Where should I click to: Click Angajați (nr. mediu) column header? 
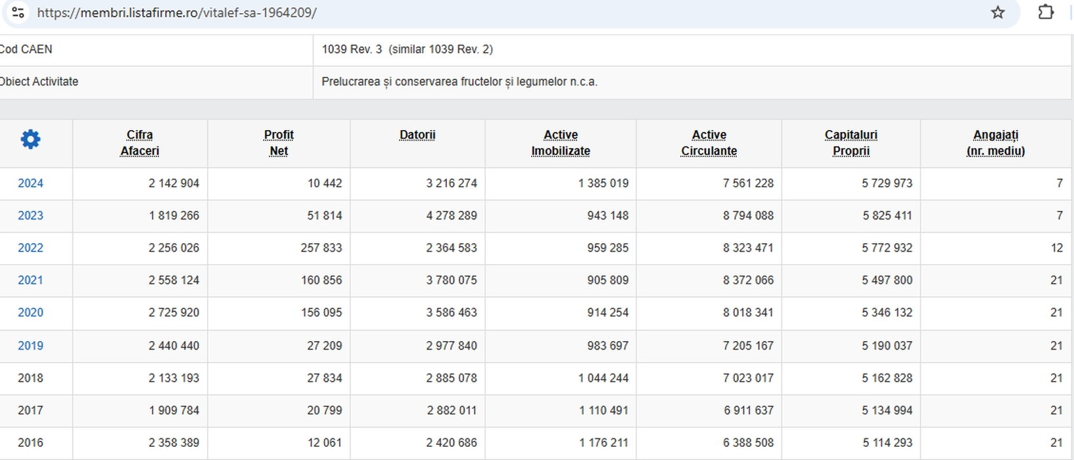pos(995,143)
